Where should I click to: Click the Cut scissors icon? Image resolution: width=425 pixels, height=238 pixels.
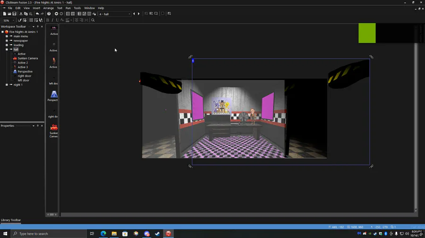21,14
